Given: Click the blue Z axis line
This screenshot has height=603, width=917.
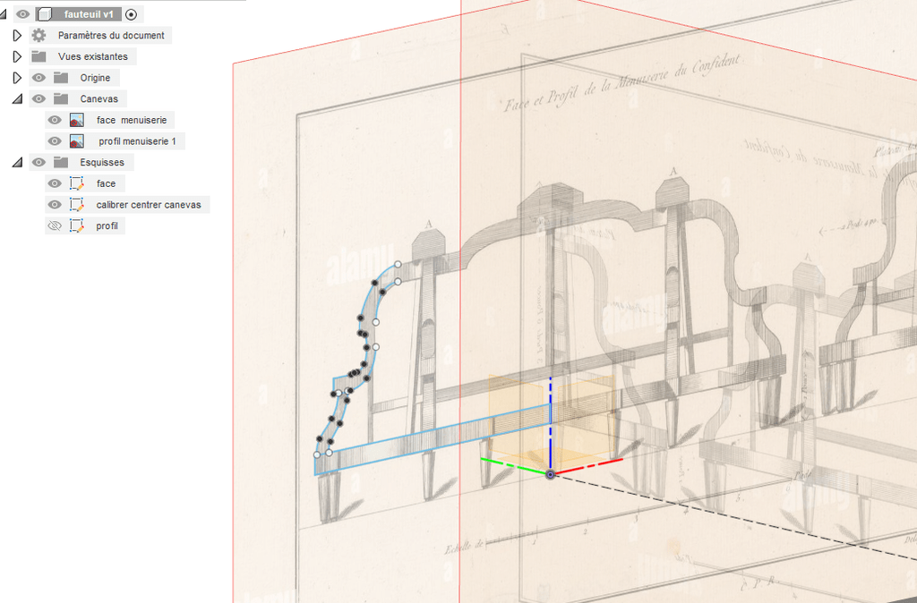Looking at the screenshot, I should [551, 423].
